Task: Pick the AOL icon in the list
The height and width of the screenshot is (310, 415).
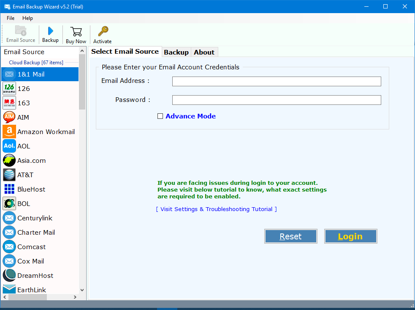Action: pos(9,146)
